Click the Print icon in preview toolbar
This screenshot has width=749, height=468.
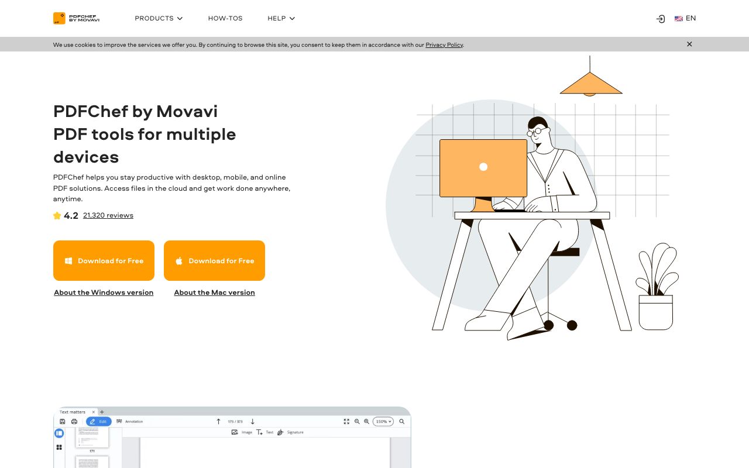pos(74,421)
